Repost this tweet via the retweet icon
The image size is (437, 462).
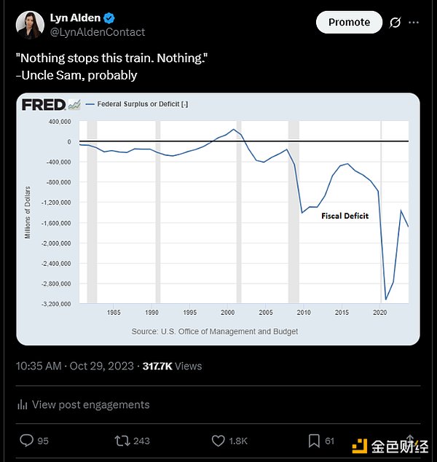pyautogui.click(x=122, y=440)
